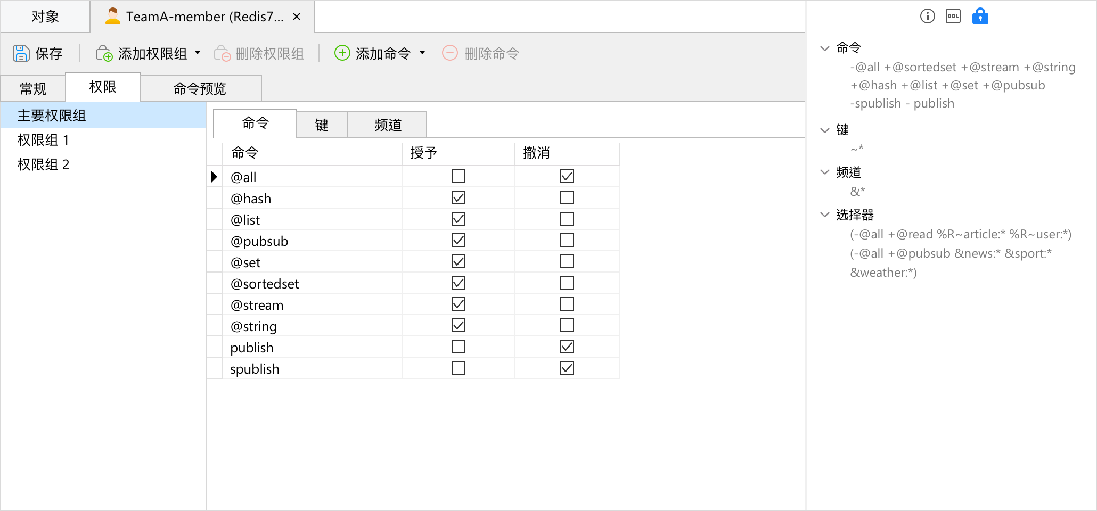Open the 对象 tab
Image resolution: width=1097 pixels, height=511 pixels.
pyautogui.click(x=45, y=17)
